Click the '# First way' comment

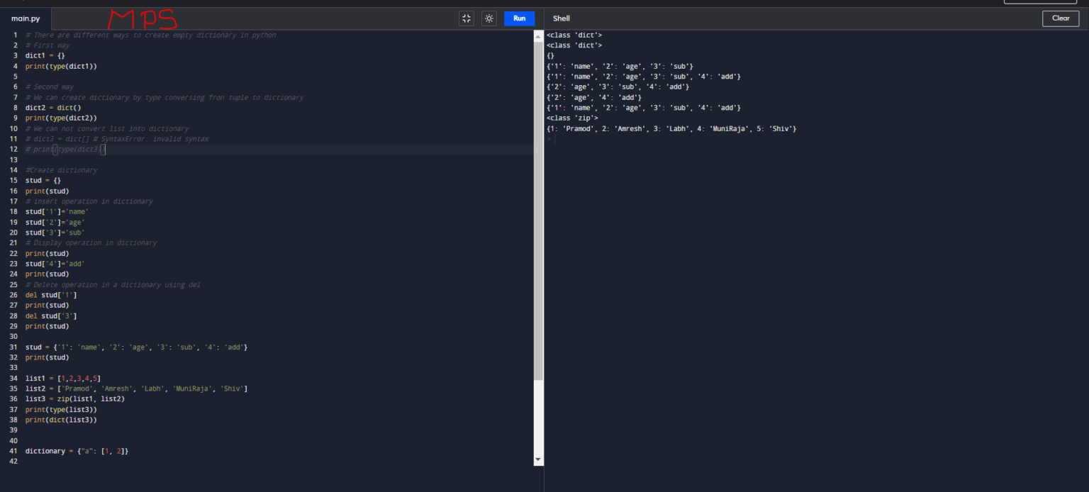pos(48,45)
